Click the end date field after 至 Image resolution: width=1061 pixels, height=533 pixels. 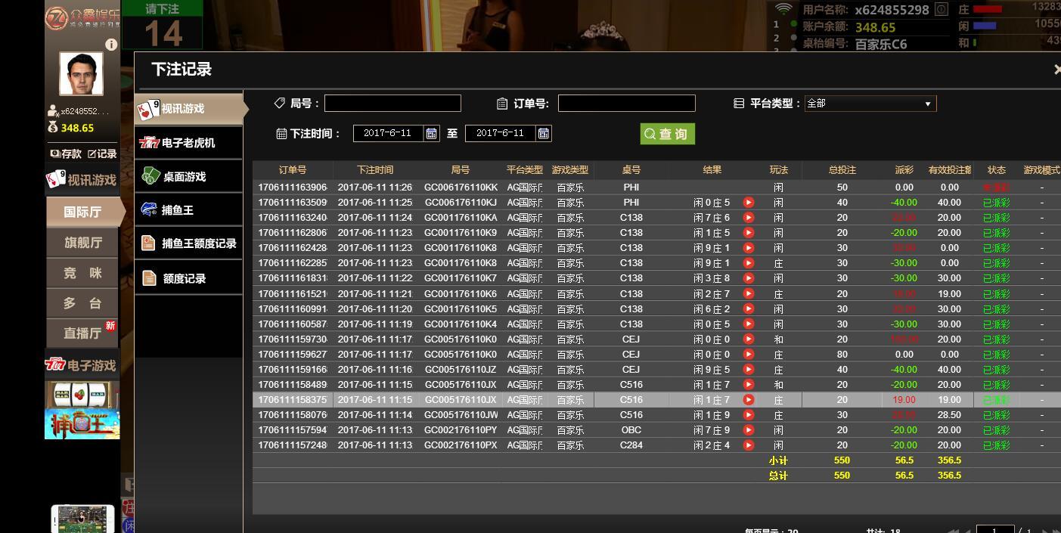tap(500, 133)
